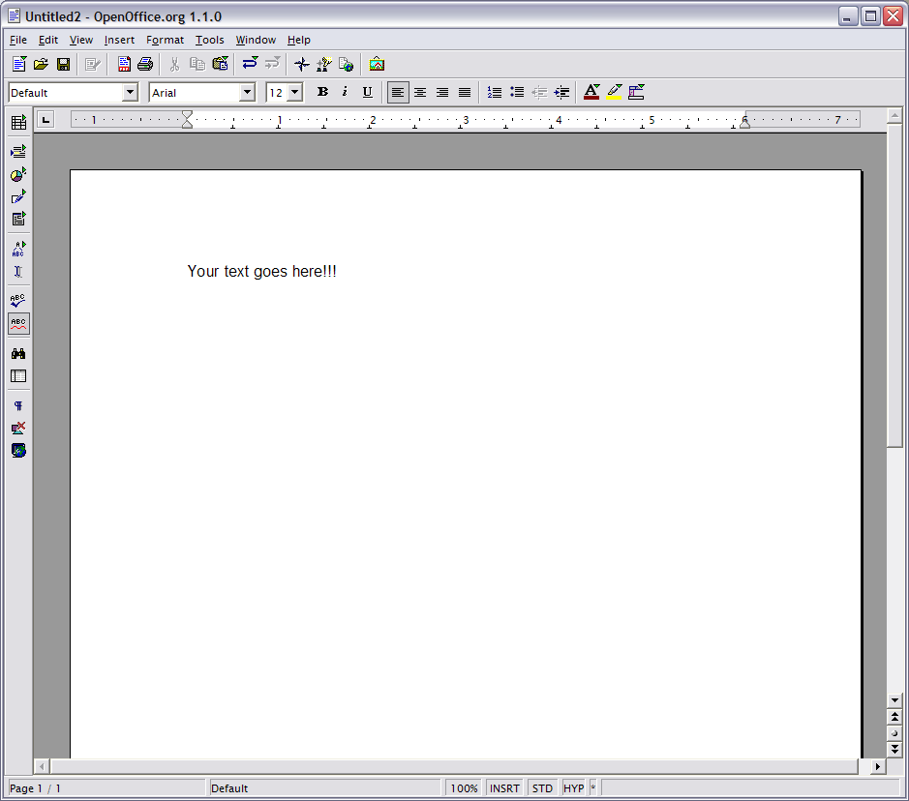Save the document with the floppy icon
The width and height of the screenshot is (909, 801).
click(63, 64)
